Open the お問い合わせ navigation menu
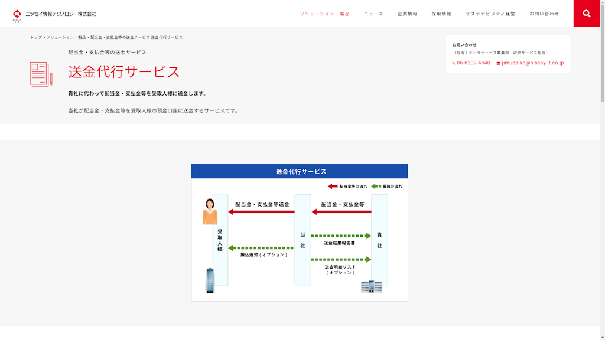 pyautogui.click(x=544, y=13)
